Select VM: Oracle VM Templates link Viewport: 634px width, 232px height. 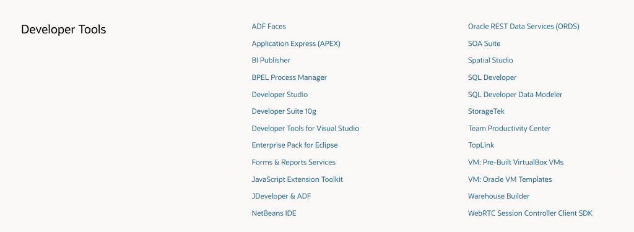[x=510, y=179]
